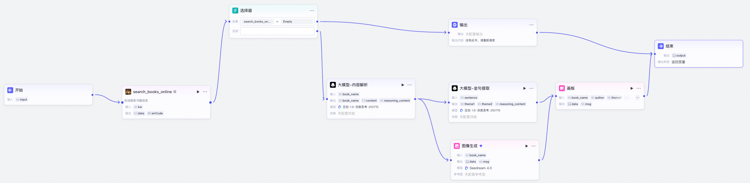This screenshot has width=750, height=183.
Task: Click the 输出 node icon
Action: coord(454,25)
